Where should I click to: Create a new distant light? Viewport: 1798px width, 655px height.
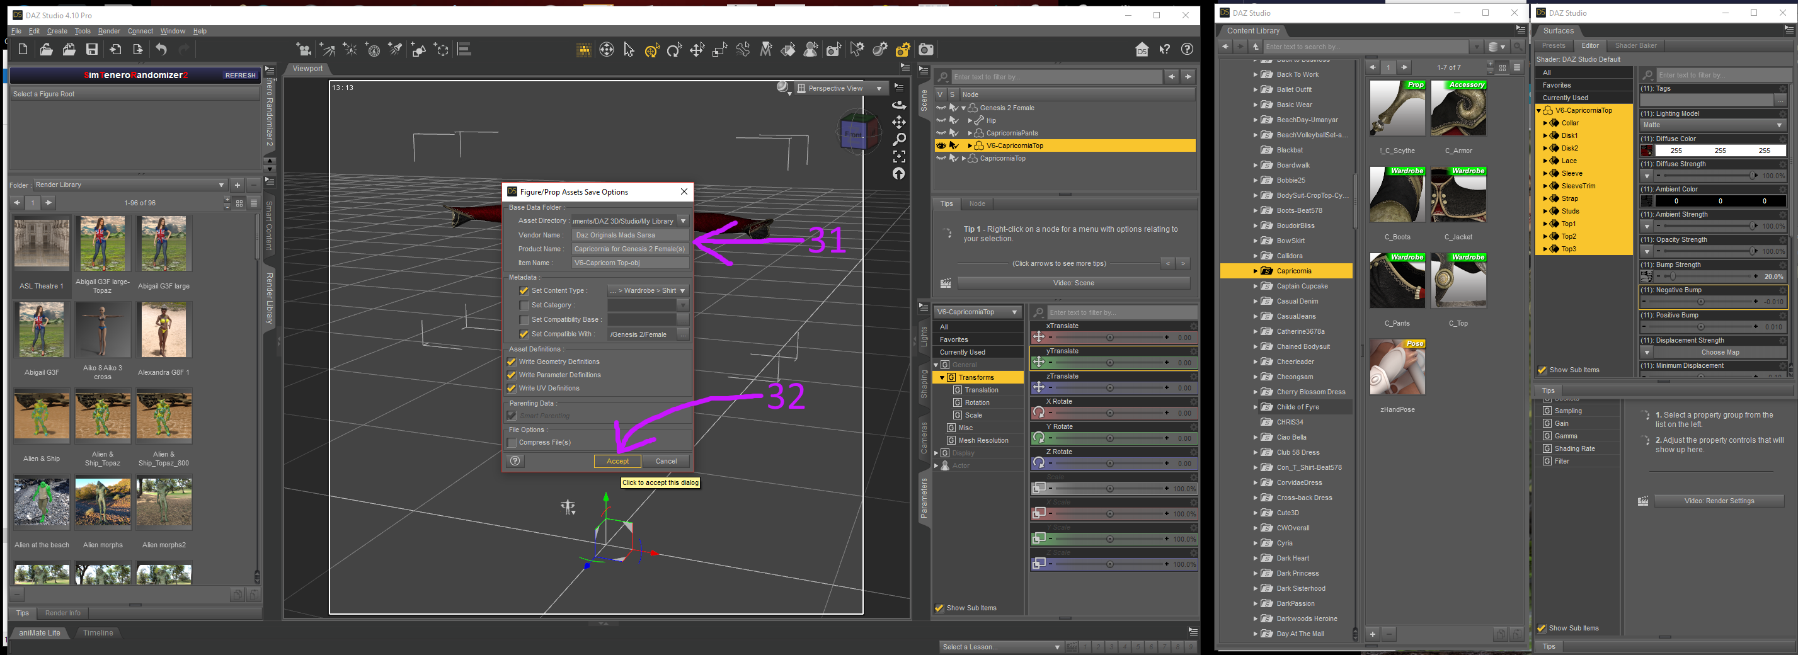coord(327,49)
